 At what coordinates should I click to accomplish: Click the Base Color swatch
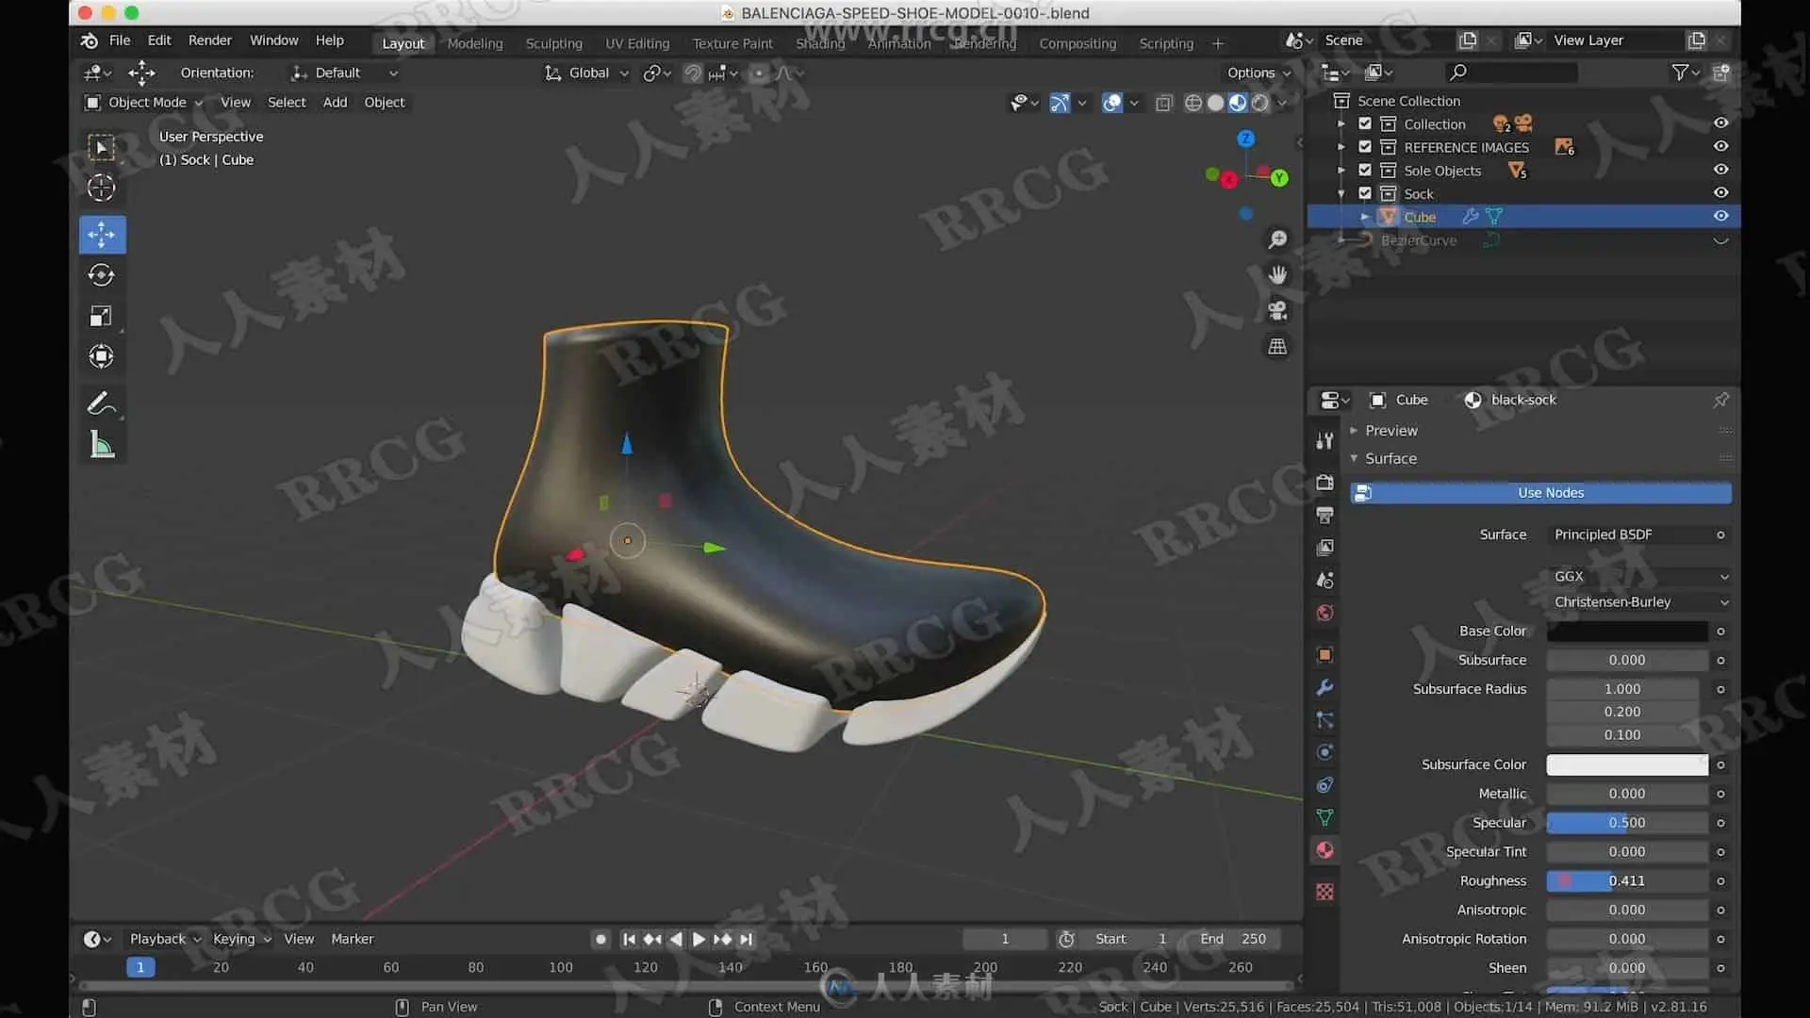[1627, 631]
